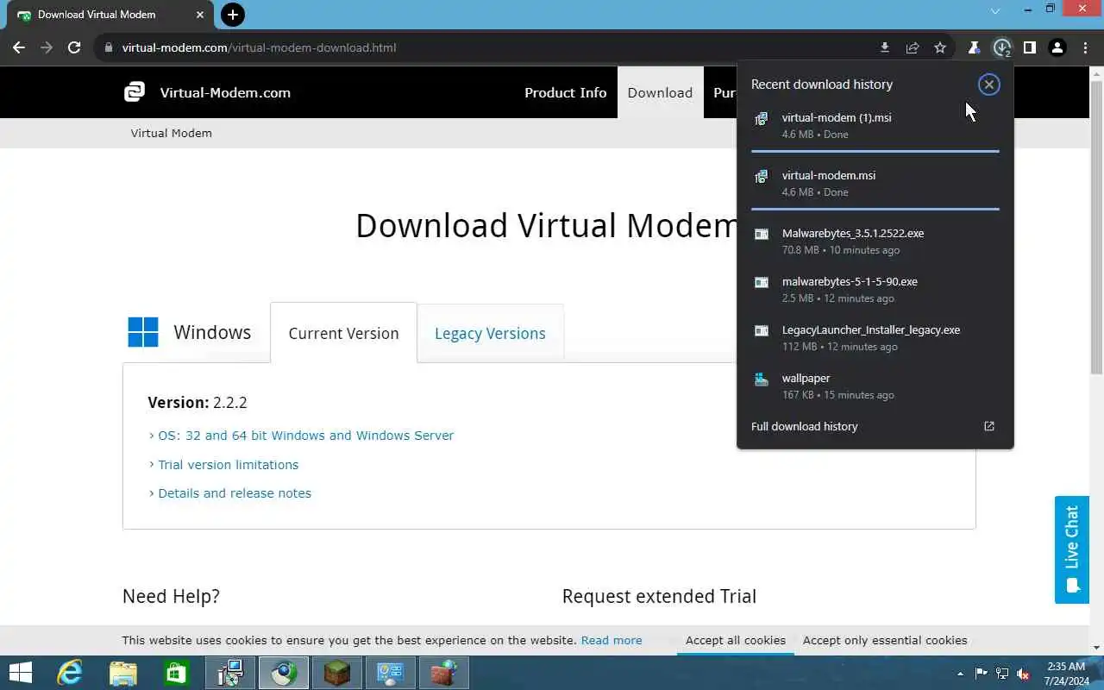
Task: Open the Live Chat widget
Action: [x=1071, y=549]
